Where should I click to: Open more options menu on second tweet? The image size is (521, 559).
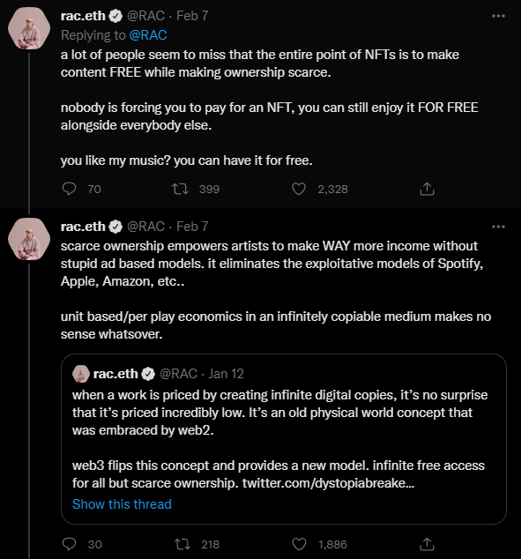[498, 227]
